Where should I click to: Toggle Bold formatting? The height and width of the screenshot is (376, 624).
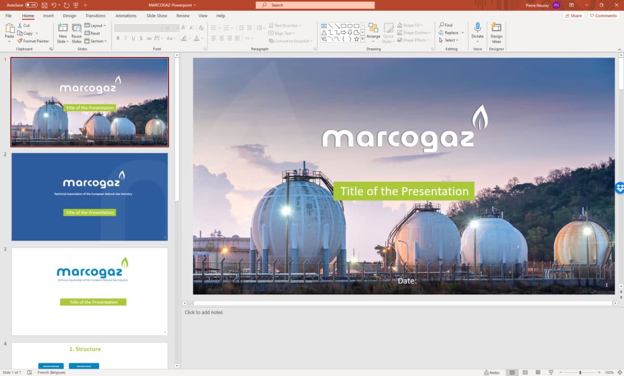(118, 38)
